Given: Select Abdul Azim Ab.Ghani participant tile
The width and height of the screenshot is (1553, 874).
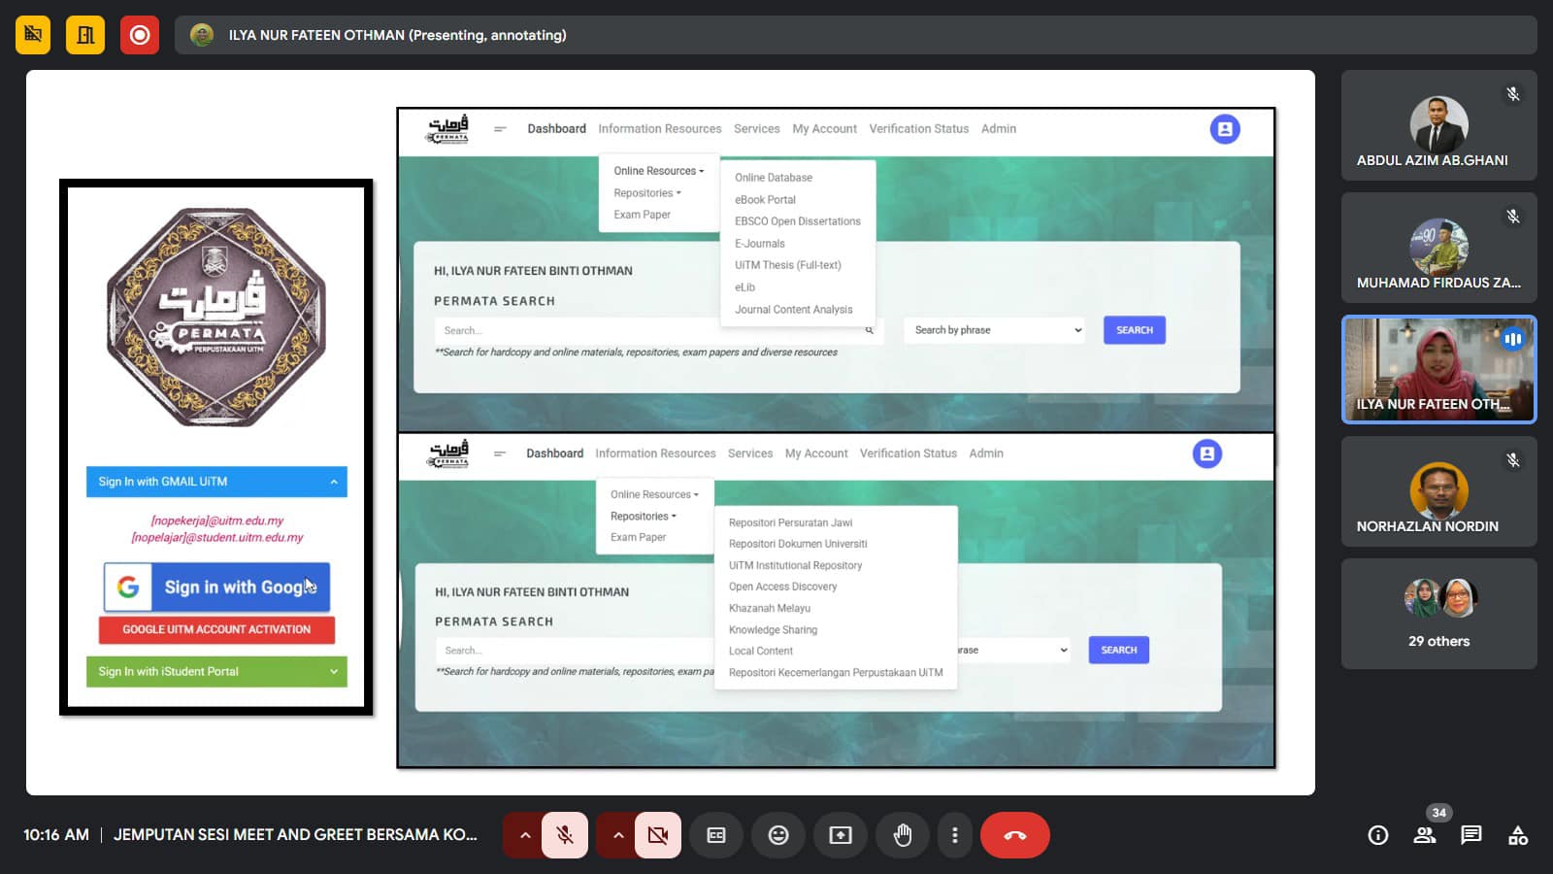Looking at the screenshot, I should coord(1439,125).
